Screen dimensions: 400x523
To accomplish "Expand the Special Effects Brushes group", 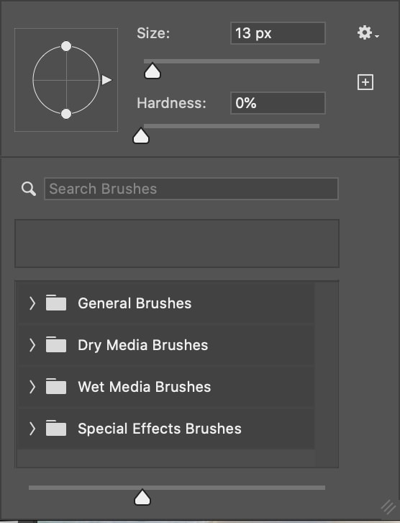I will [32, 429].
